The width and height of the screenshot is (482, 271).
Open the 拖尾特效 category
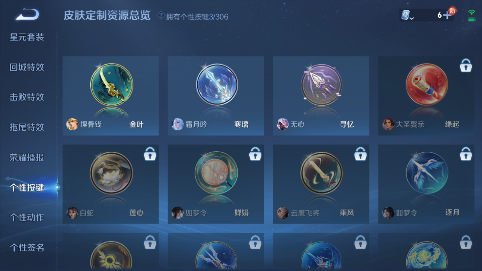27,127
